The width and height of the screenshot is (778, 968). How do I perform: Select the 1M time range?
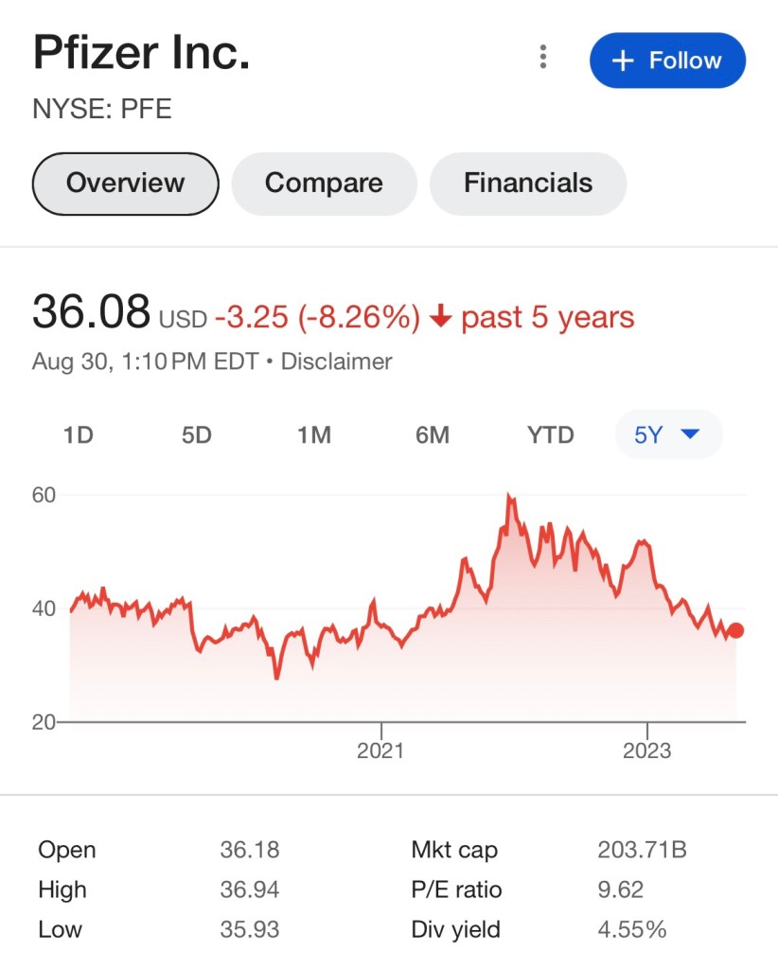click(x=313, y=435)
